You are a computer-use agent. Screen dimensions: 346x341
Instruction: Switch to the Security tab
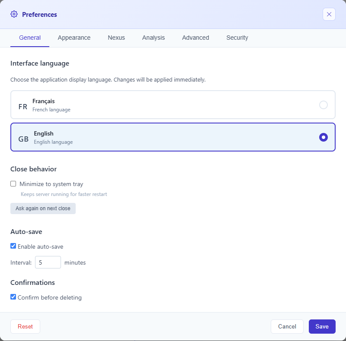coord(237,38)
